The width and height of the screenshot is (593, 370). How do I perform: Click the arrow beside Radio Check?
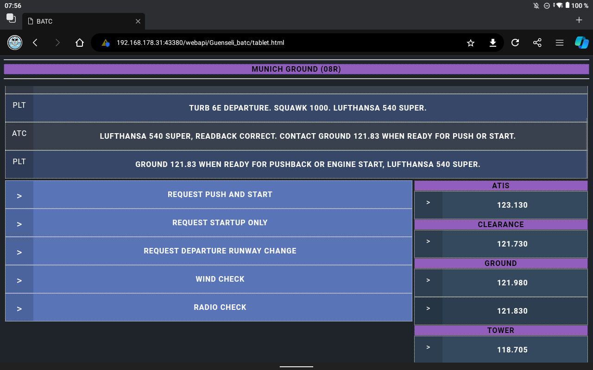click(x=19, y=308)
